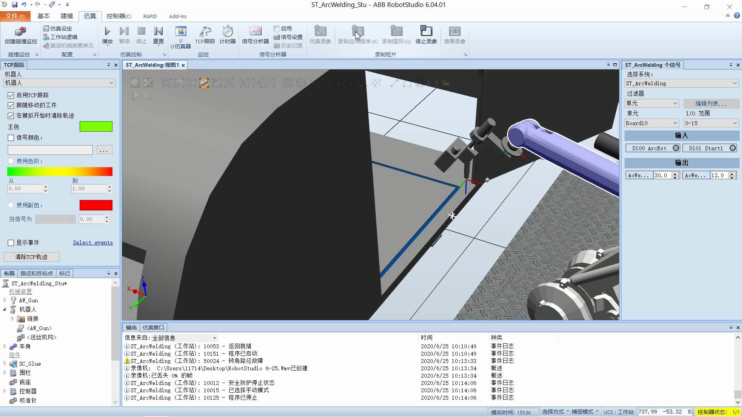Open the signal analyzer (信号分析器)
This screenshot has height=417, width=742.
point(255,35)
